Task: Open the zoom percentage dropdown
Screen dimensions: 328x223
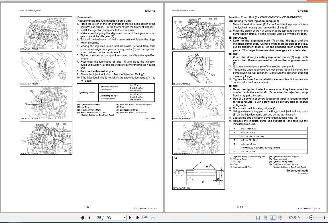Action: (307, 218)
